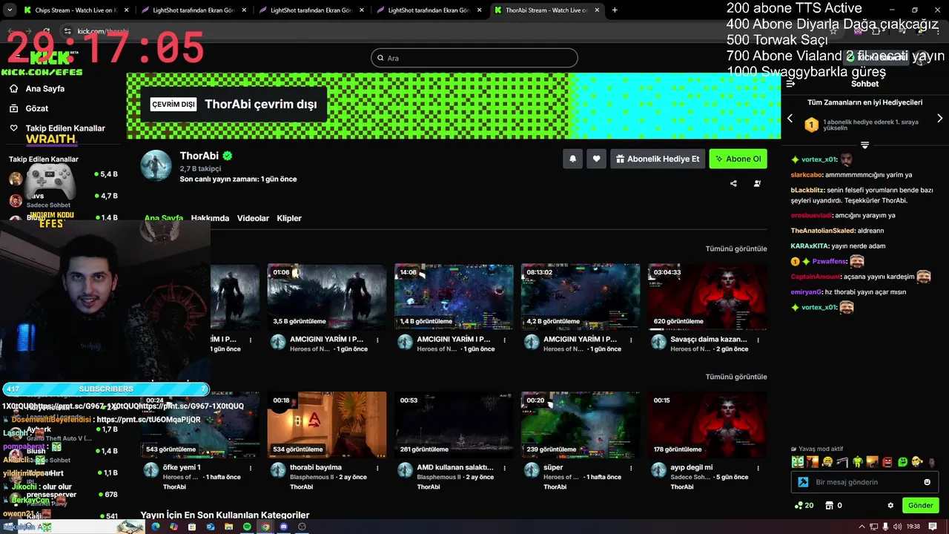Click upper Tümünü görüntüle link for videos
The image size is (949, 534).
pyautogui.click(x=736, y=248)
